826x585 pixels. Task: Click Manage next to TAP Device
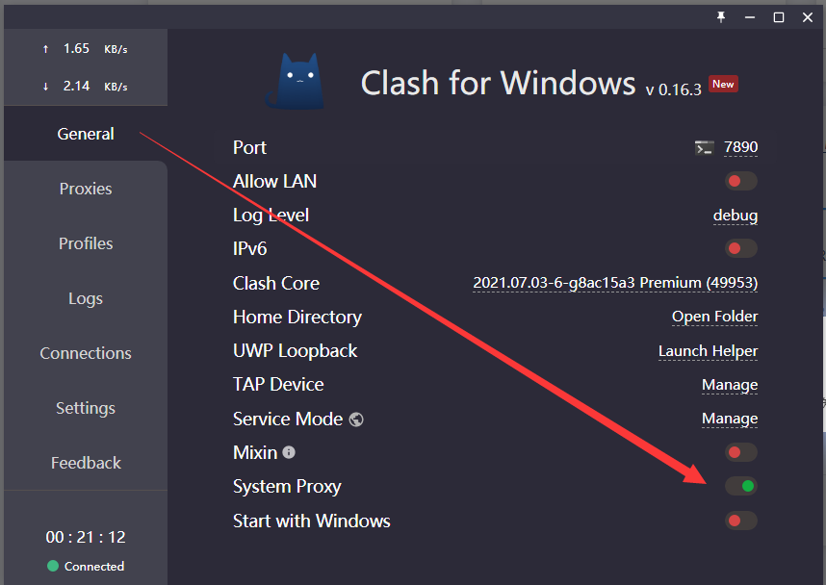[x=730, y=385]
